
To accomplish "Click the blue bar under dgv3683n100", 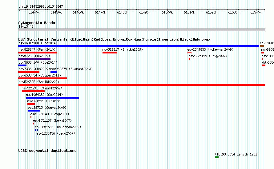I will click(x=22, y=65).
